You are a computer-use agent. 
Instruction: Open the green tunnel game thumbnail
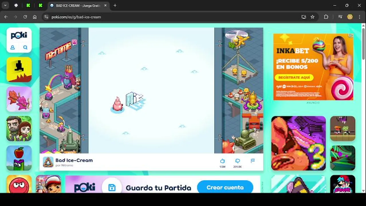click(x=343, y=158)
